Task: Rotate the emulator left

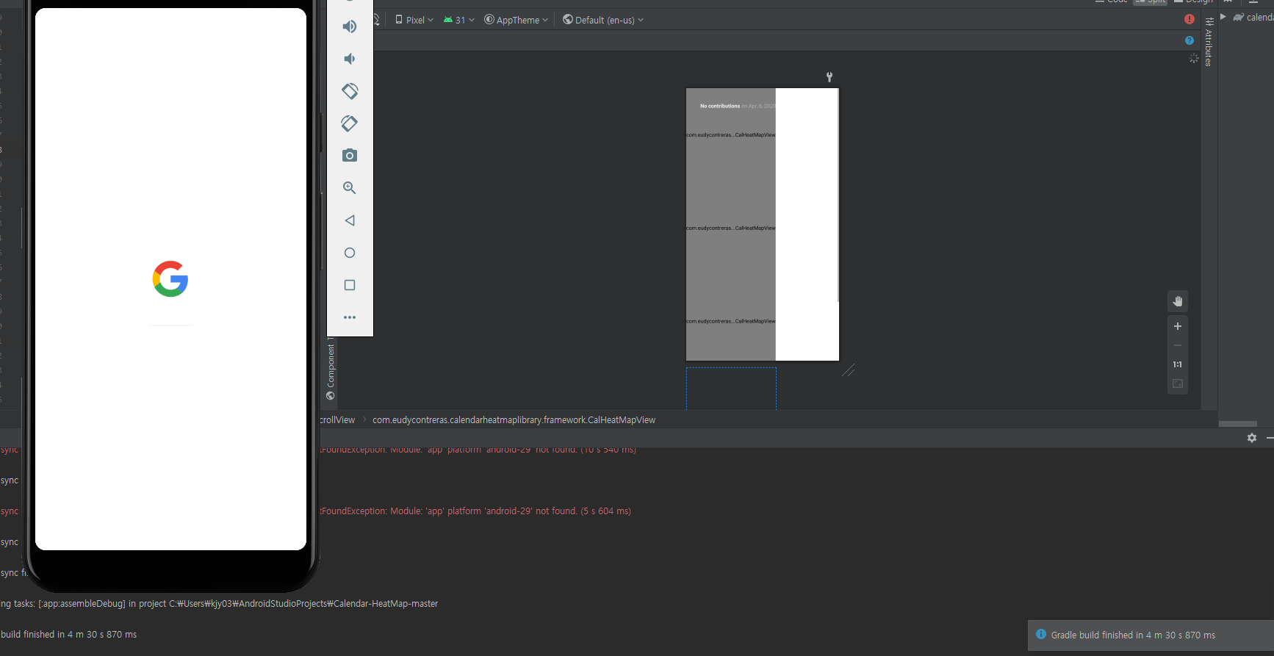Action: 350,91
